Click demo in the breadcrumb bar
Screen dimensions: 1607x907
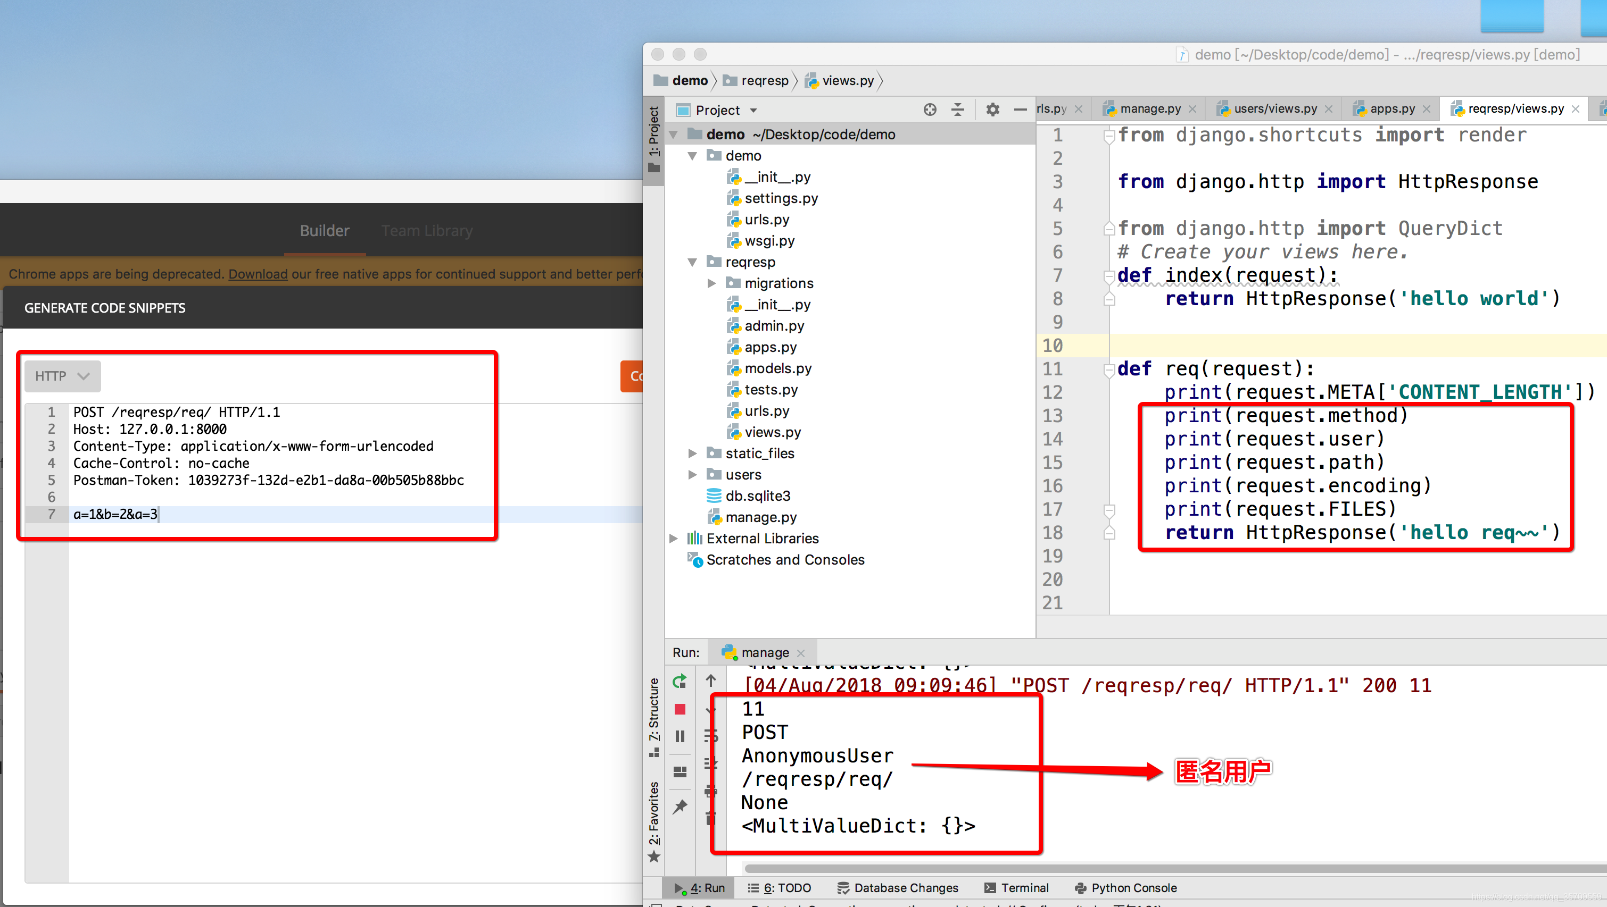pyautogui.click(x=681, y=80)
